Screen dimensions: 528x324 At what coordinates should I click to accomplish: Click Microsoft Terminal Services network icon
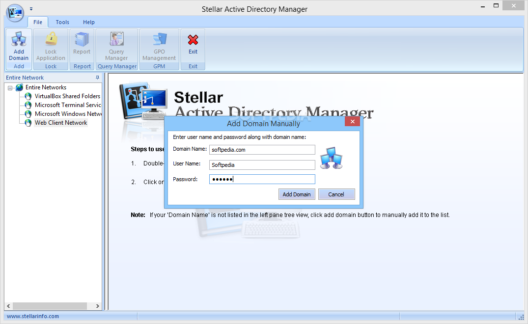click(28, 105)
